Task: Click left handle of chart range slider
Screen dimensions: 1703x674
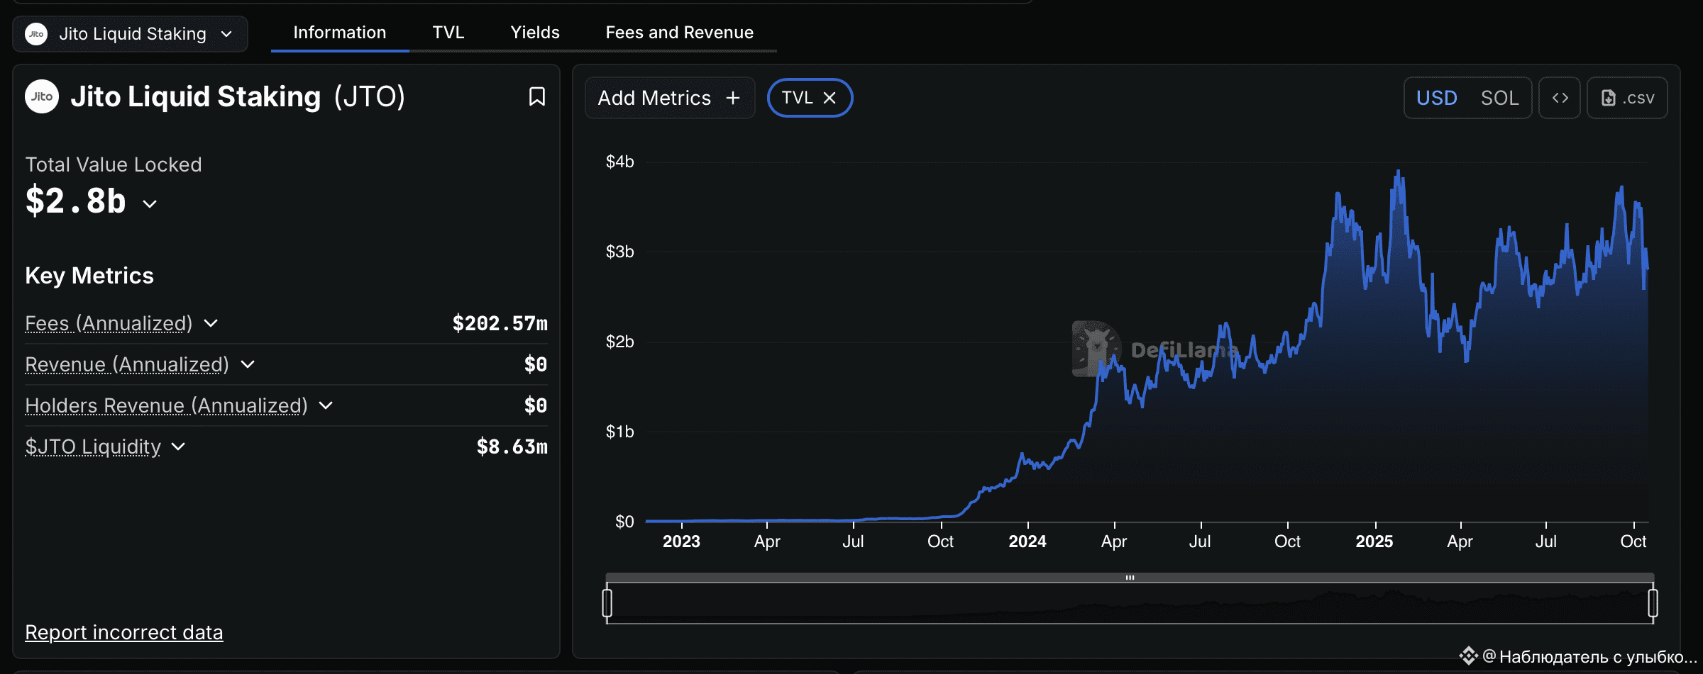Action: point(607,603)
